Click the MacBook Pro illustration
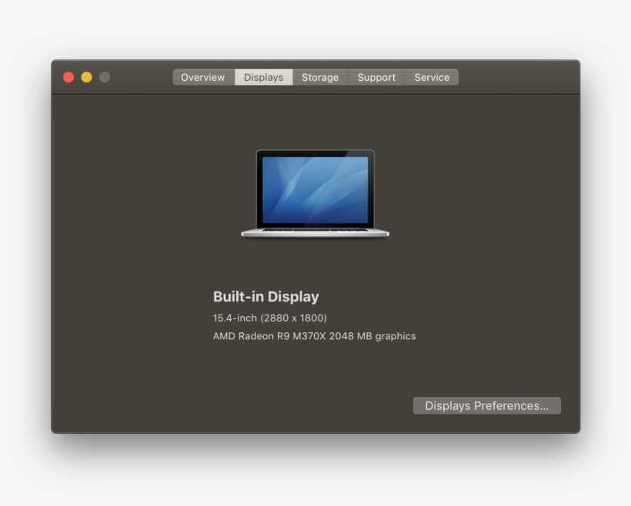Viewport: 631px width, 506px height. click(315, 192)
